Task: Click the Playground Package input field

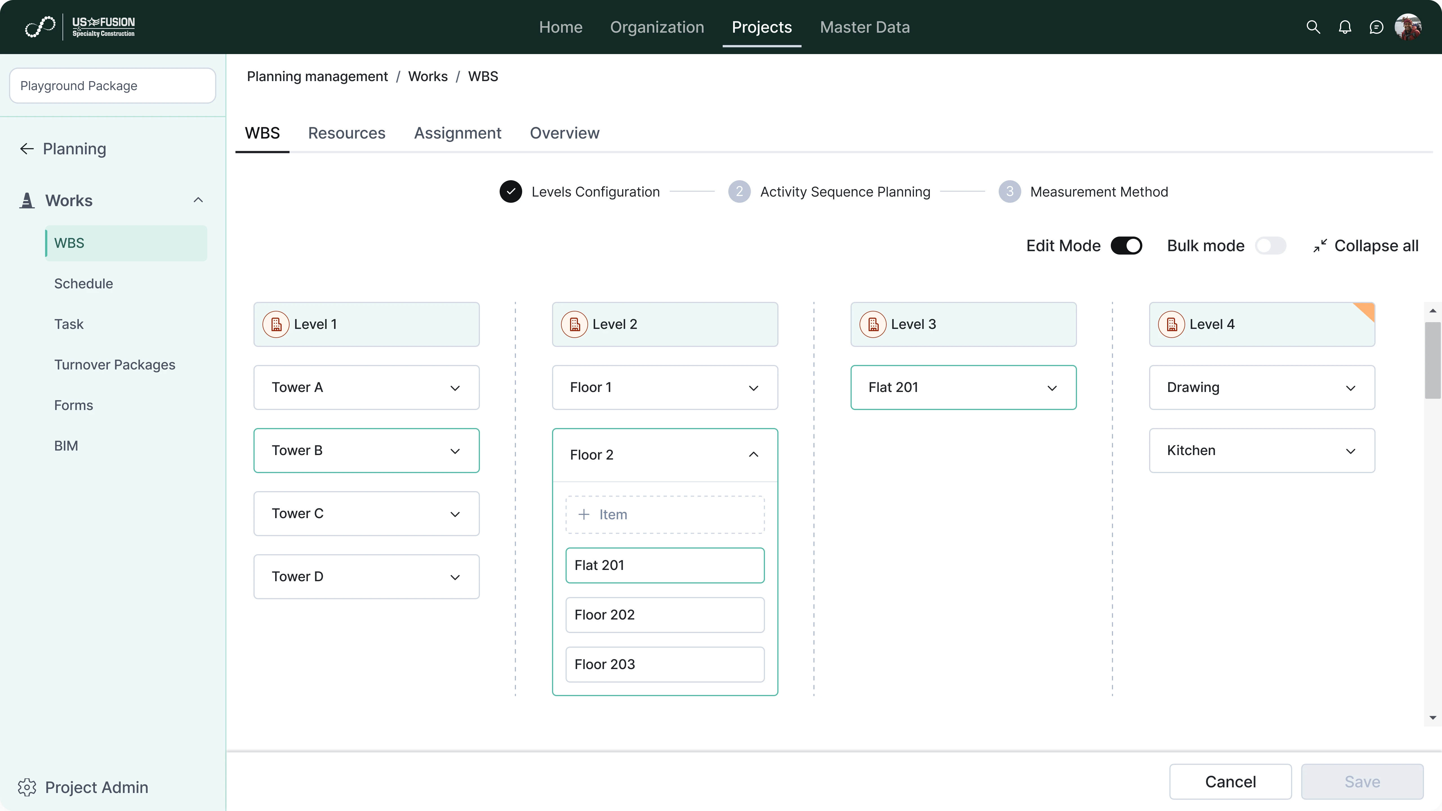Action: pos(113,86)
